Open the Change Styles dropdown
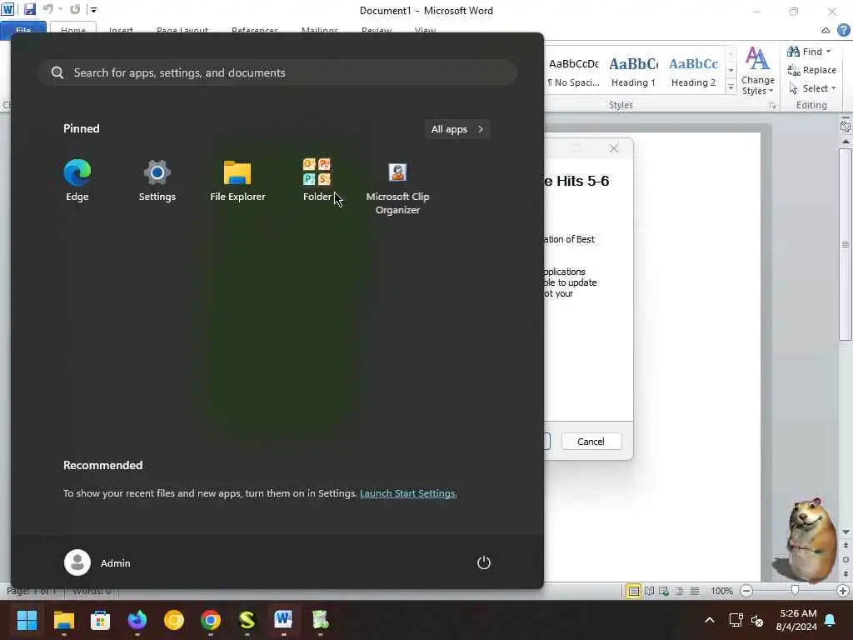This screenshot has height=640, width=853. (x=757, y=72)
